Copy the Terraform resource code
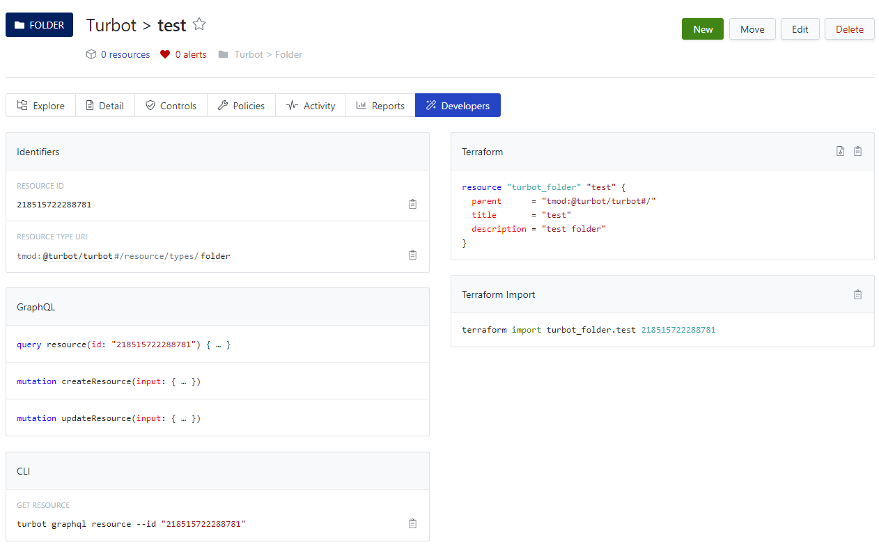 [x=857, y=151]
